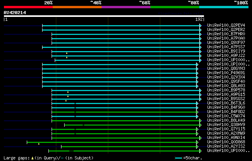Select the UniRef100_B4F8D2 label
252x161 pixels.
pos(226,112)
